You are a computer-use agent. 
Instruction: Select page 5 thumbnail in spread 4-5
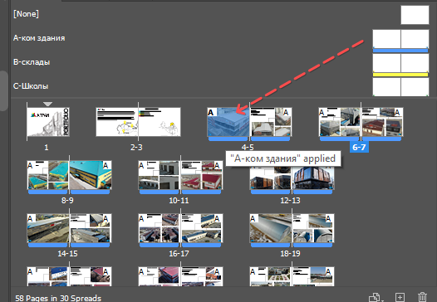click(271, 122)
